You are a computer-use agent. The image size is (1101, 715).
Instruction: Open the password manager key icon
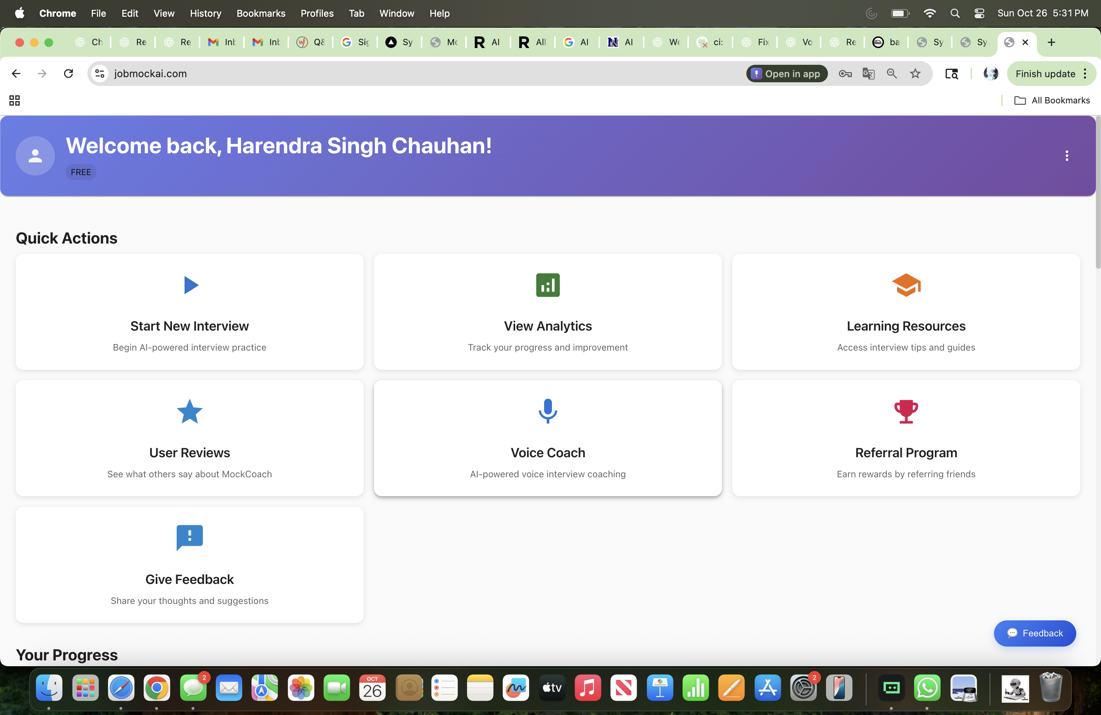click(845, 74)
